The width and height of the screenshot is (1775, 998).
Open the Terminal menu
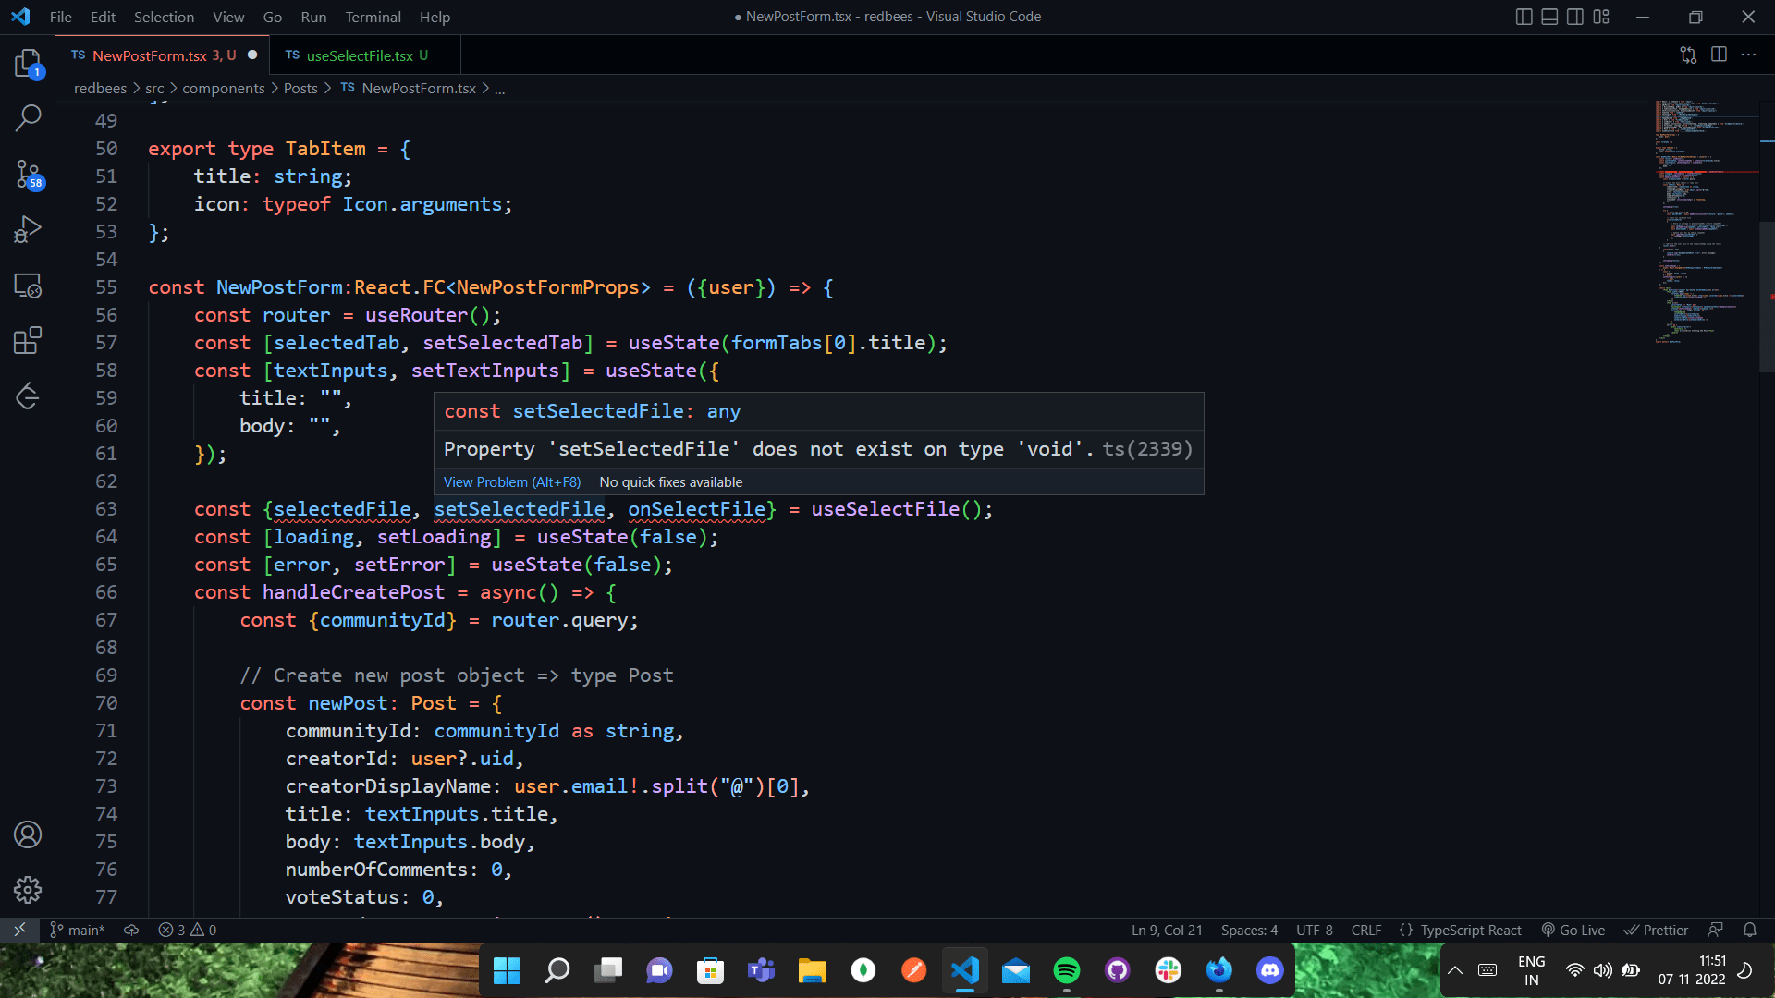pyautogui.click(x=373, y=17)
